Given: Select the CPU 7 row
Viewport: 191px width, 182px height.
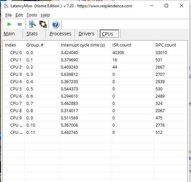Looking at the screenshot, I should pos(95,103).
